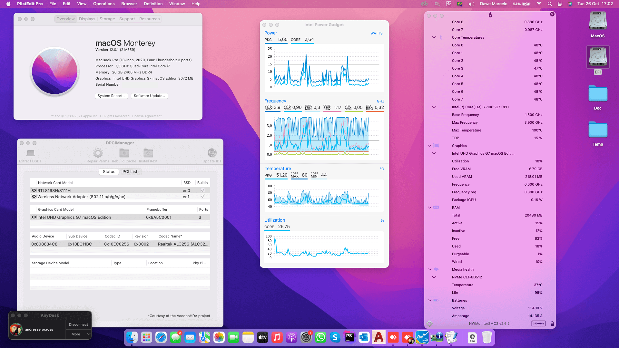This screenshot has width=619, height=348.
Task: Click the Repair Perms gear icon
Action: [x=98, y=153]
